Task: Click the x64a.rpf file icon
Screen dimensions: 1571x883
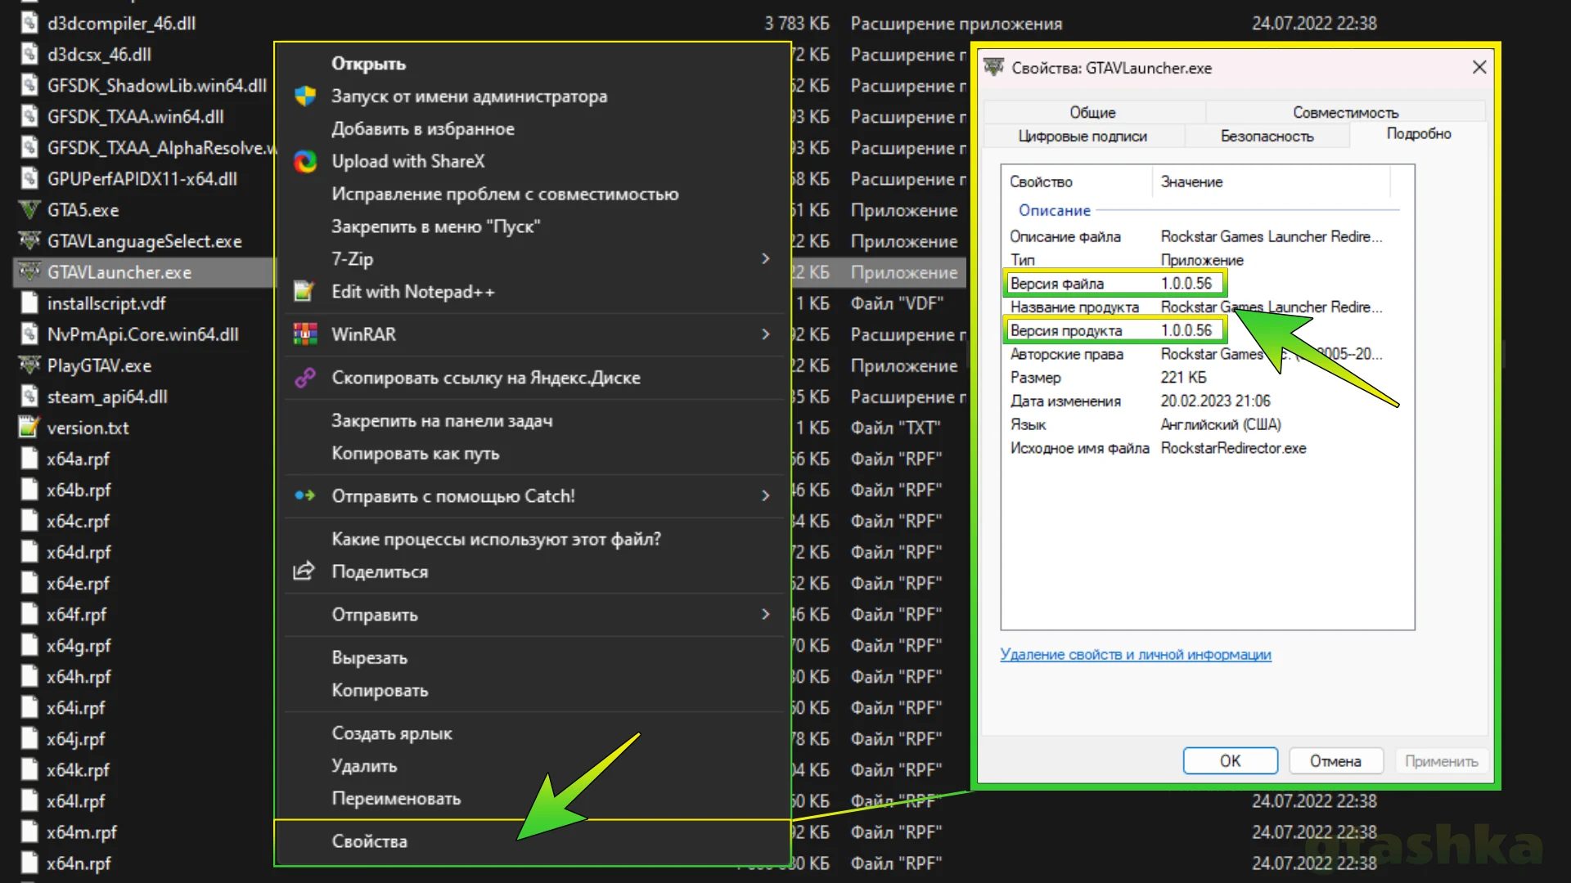Action: pos(29,459)
